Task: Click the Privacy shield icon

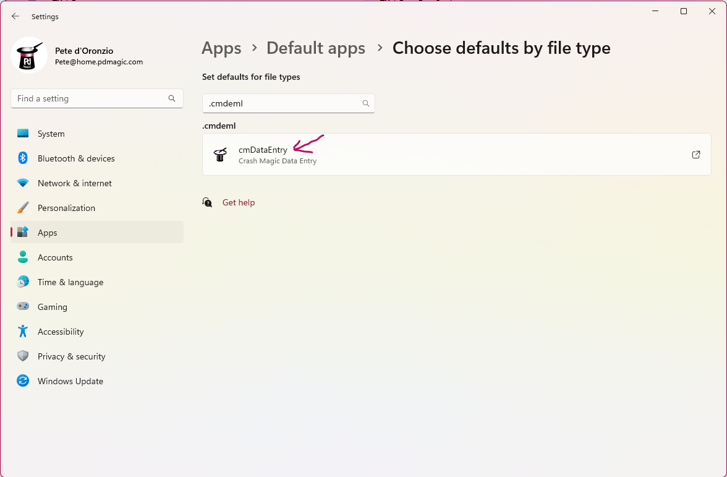Action: pyautogui.click(x=23, y=356)
